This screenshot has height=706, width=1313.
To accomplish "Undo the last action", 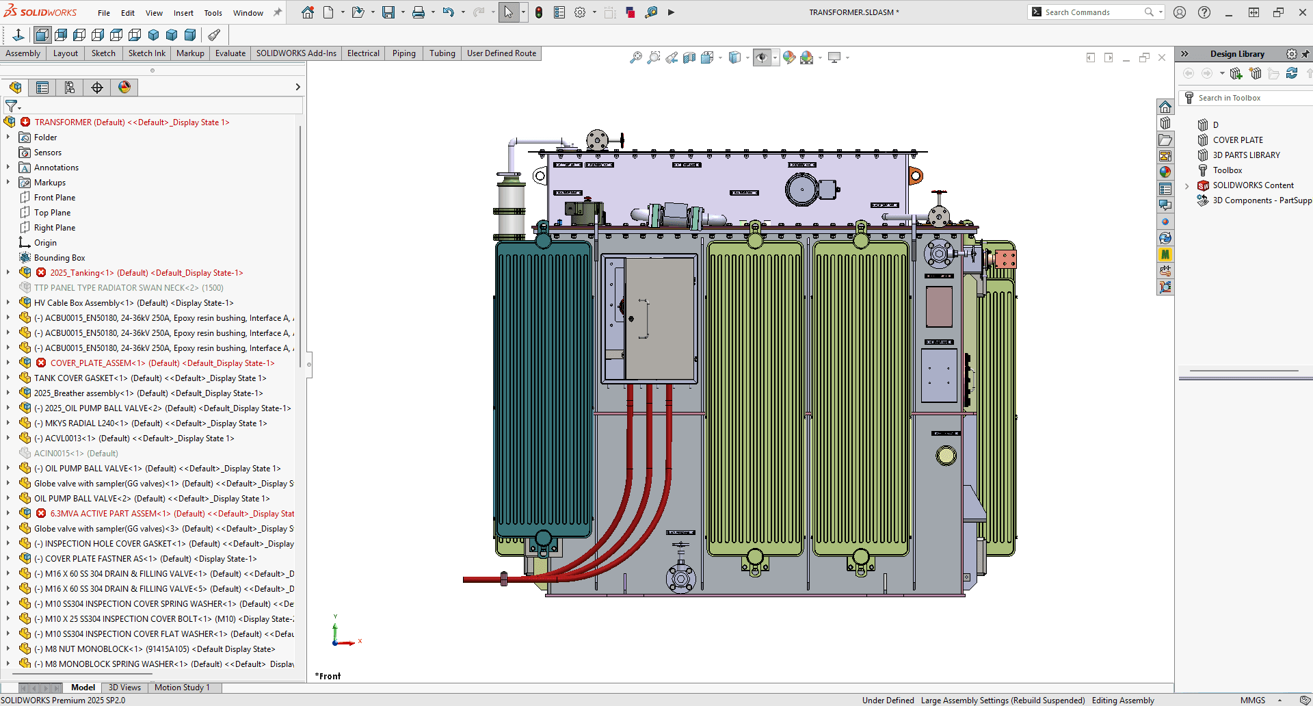I will 448,12.
